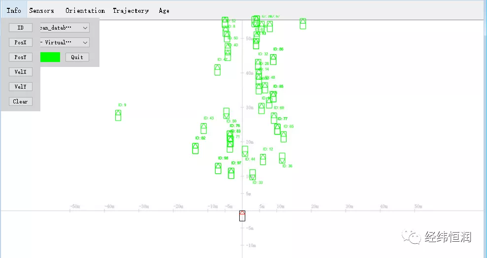Click the ego vehicle marker at origin
The width and height of the screenshot is (487, 258).
[242, 216]
